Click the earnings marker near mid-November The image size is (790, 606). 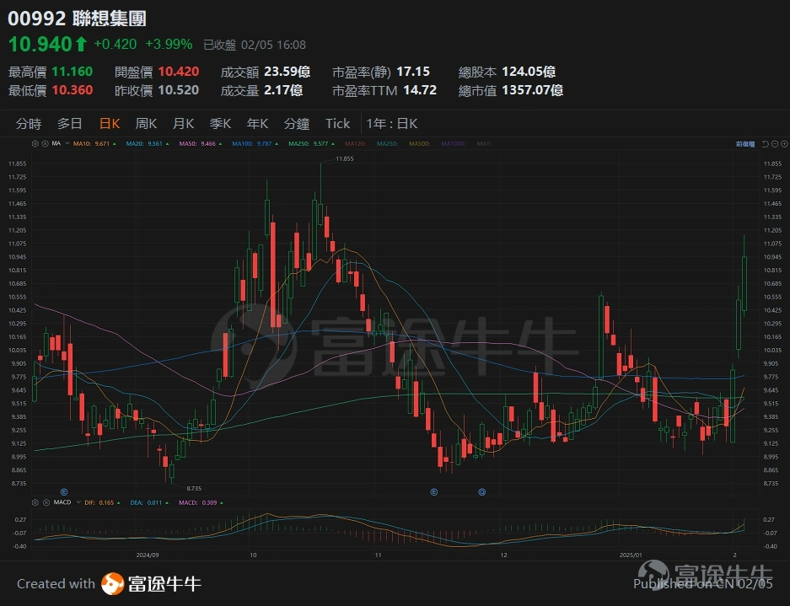434,491
